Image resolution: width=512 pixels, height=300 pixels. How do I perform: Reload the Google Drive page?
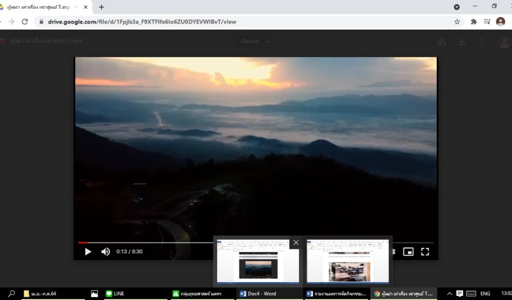tap(25, 22)
